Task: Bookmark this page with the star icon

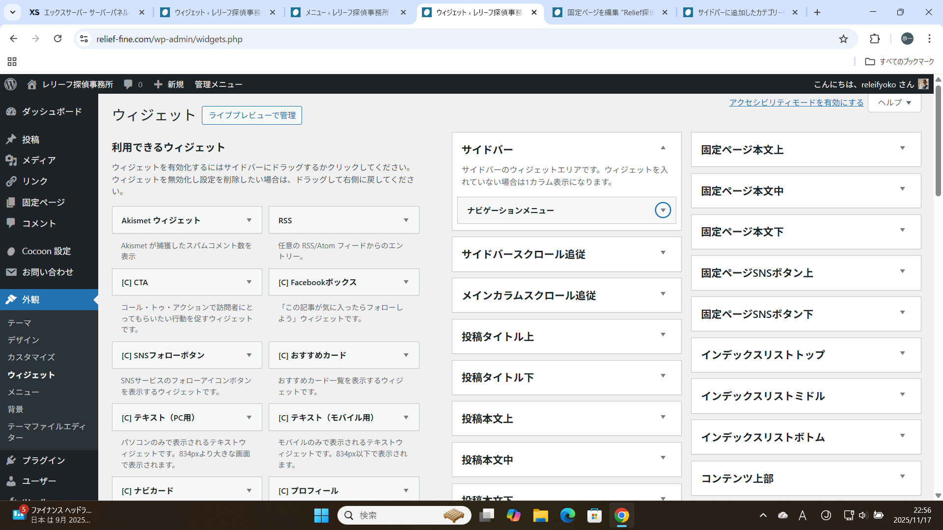Action: [843, 39]
